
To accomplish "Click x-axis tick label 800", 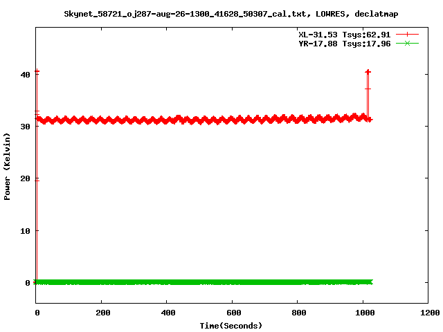I will pyautogui.click(x=298, y=313).
